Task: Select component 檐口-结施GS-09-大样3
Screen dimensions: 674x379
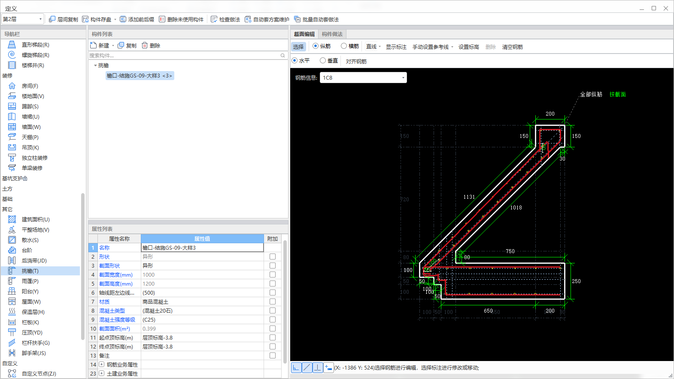Action: click(140, 76)
